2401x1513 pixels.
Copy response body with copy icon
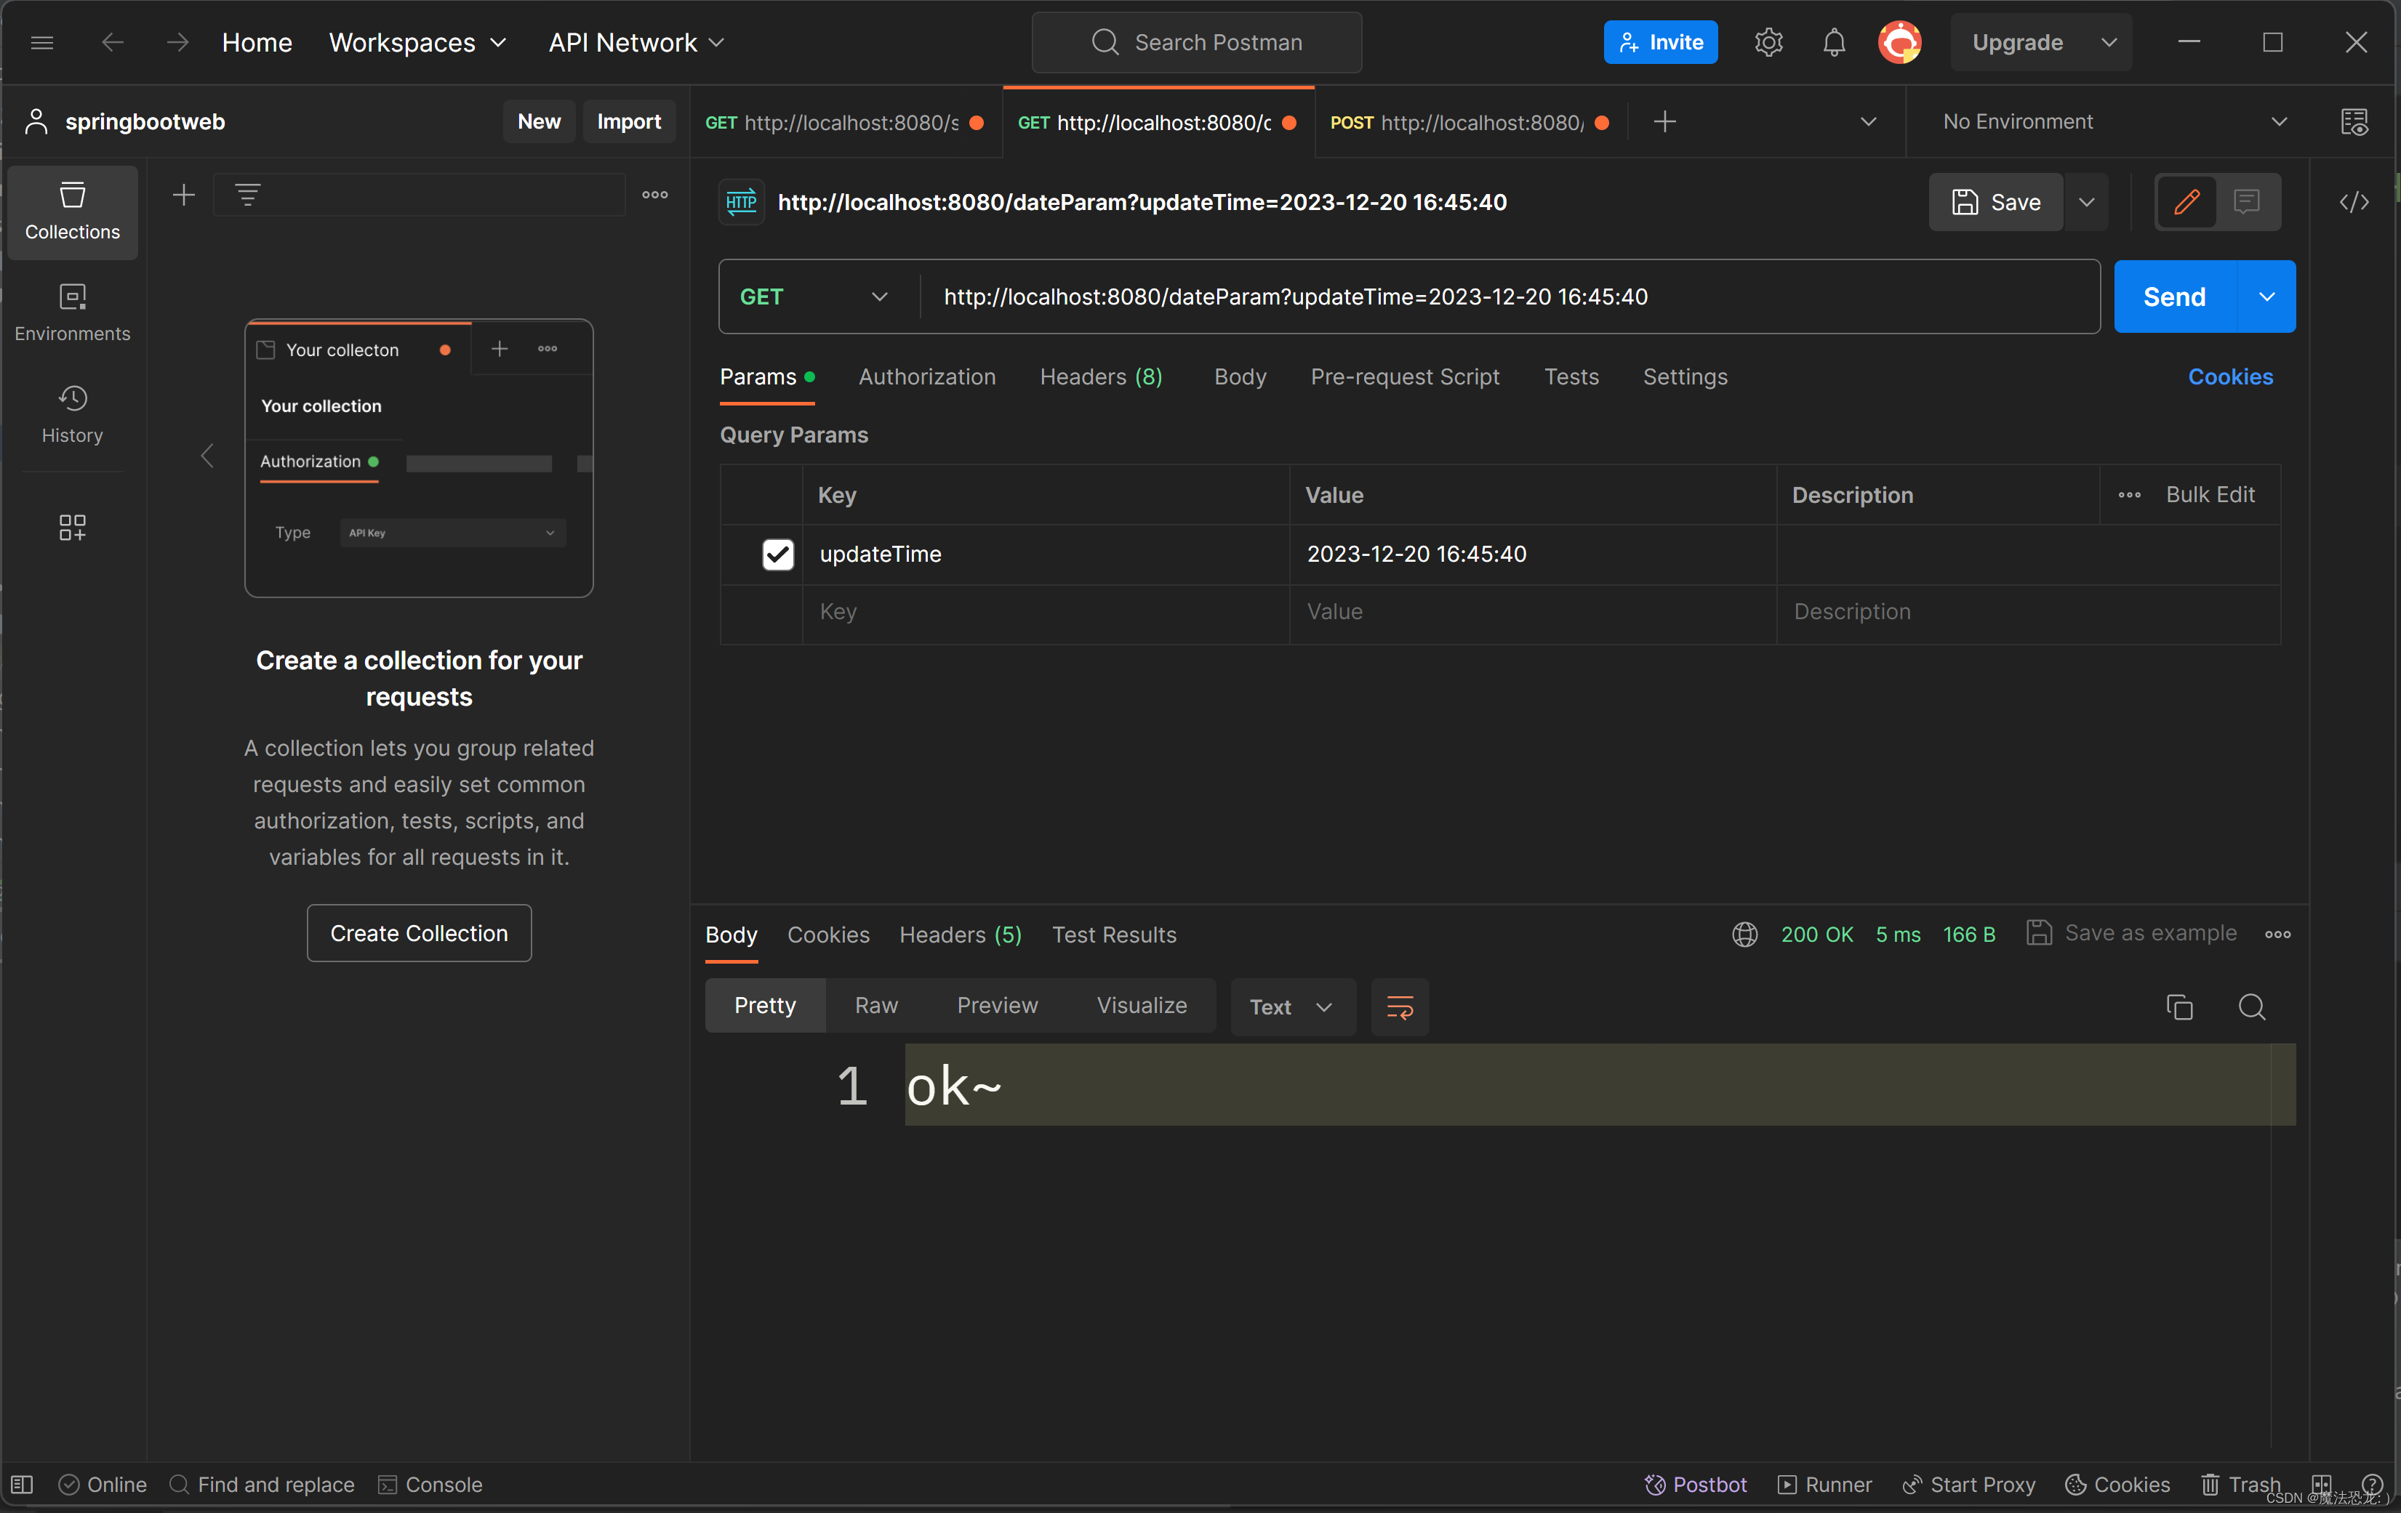point(2178,1006)
